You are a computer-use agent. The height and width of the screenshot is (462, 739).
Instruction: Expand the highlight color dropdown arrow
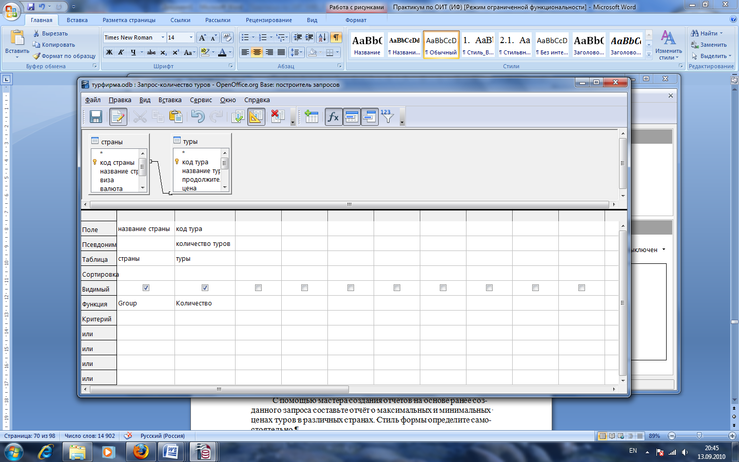tap(213, 52)
